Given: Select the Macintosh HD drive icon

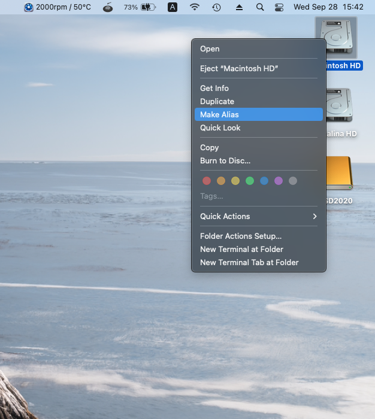Looking at the screenshot, I should pos(336,37).
